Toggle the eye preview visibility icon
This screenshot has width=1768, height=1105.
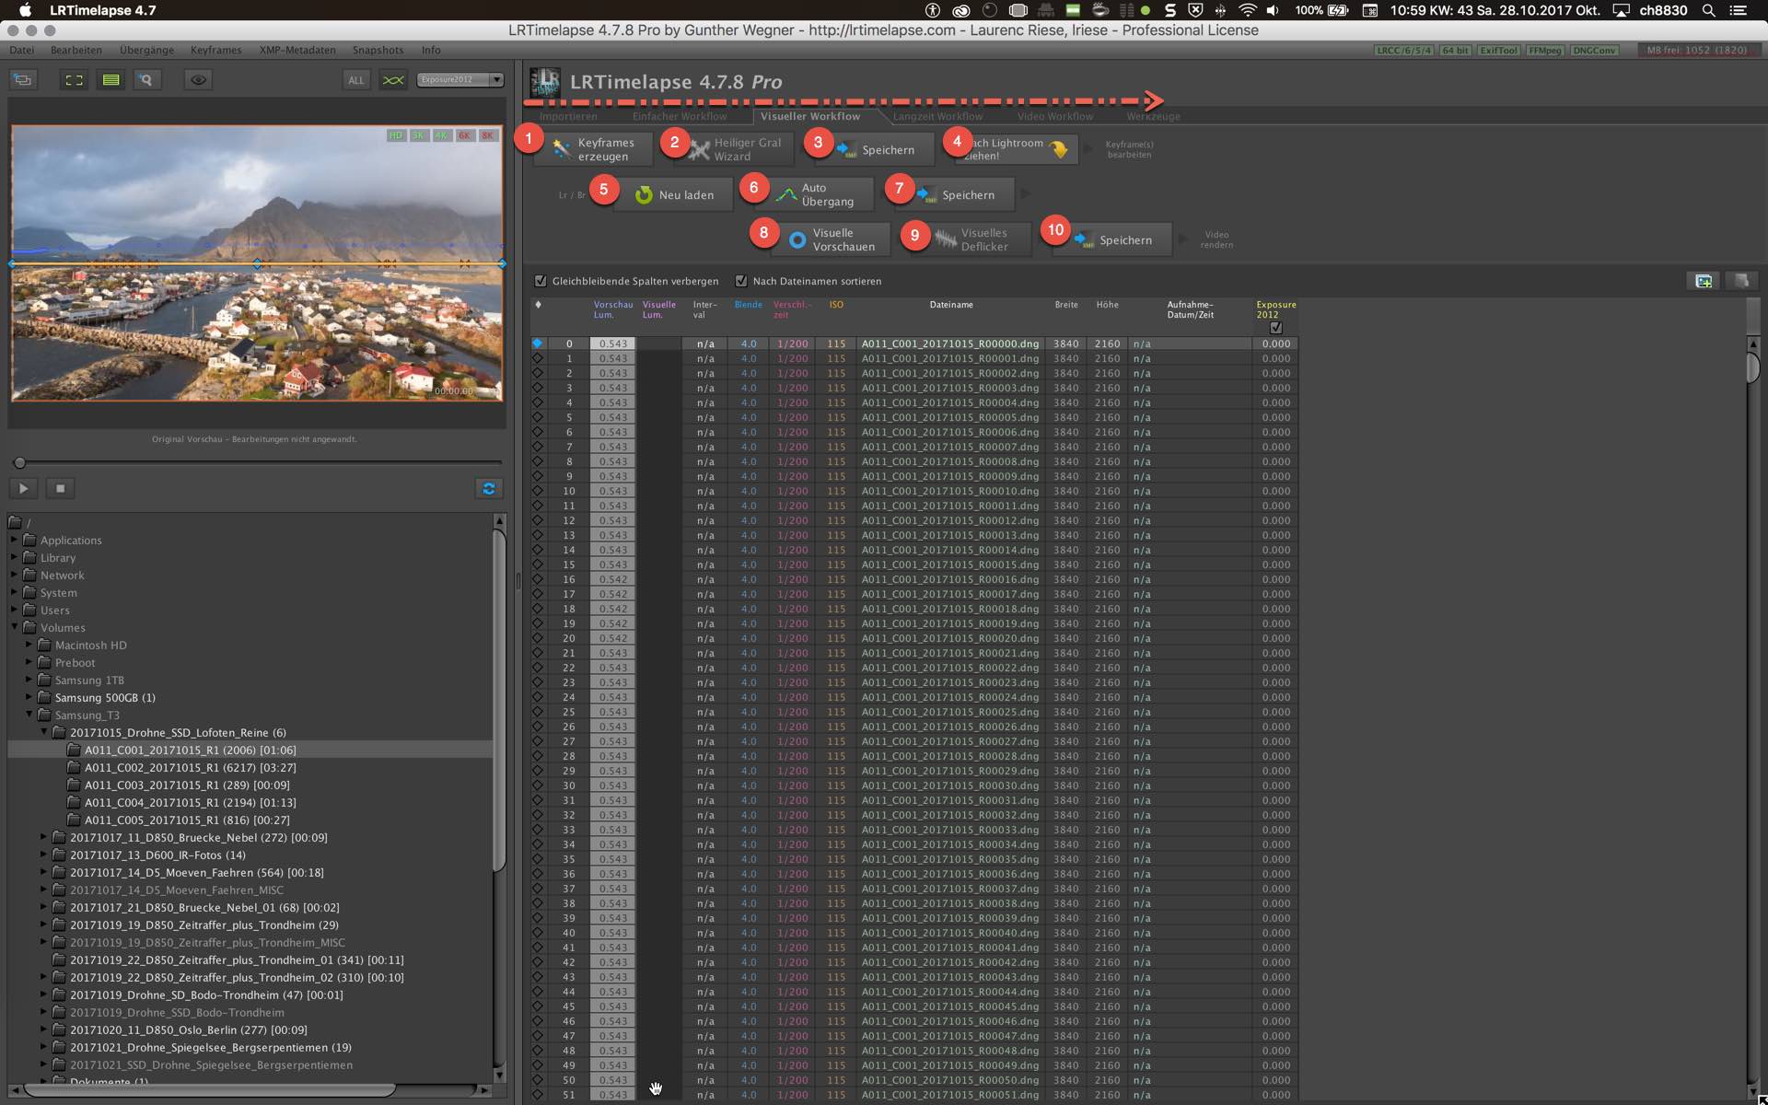tap(198, 80)
